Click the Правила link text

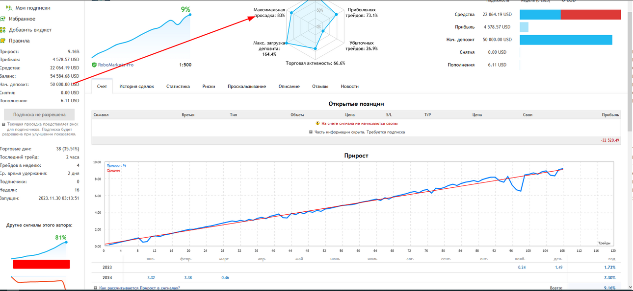point(19,41)
